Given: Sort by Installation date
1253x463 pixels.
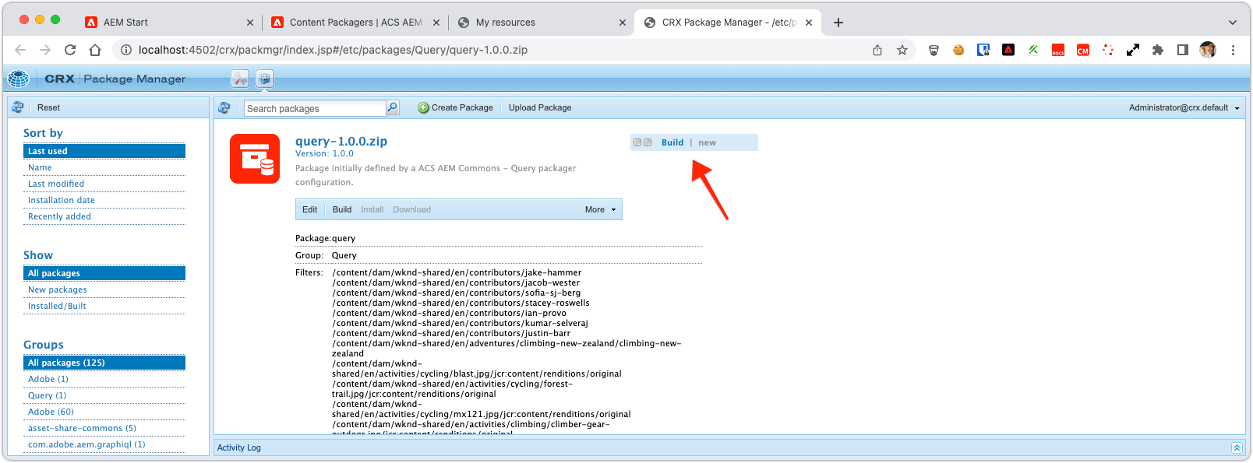Looking at the screenshot, I should (x=104, y=200).
